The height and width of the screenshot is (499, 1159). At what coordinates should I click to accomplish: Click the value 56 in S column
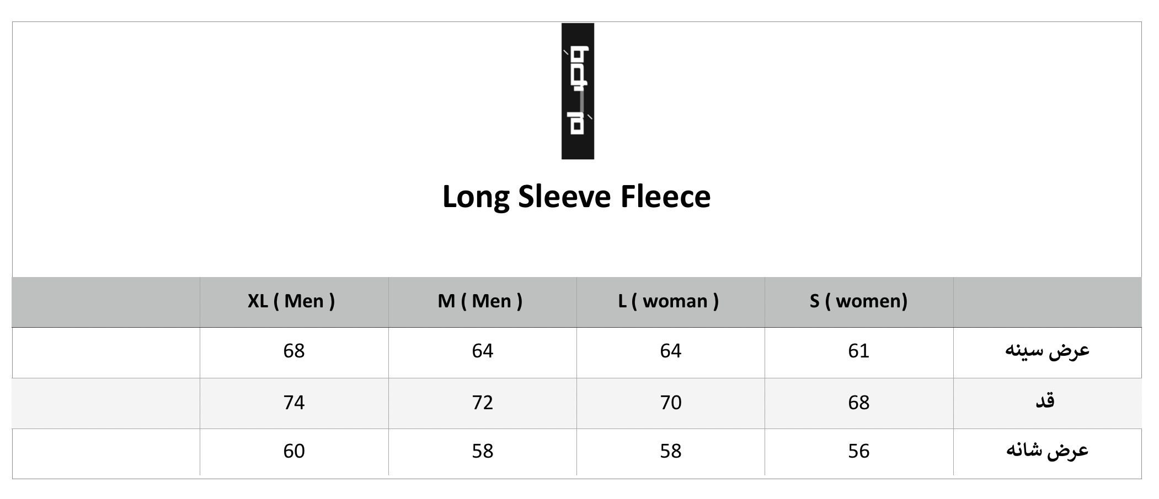[859, 451]
